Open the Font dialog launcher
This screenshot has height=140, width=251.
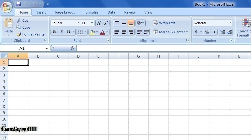[x=108, y=41]
